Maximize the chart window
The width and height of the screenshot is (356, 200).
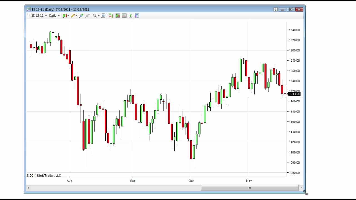(x=291, y=9)
